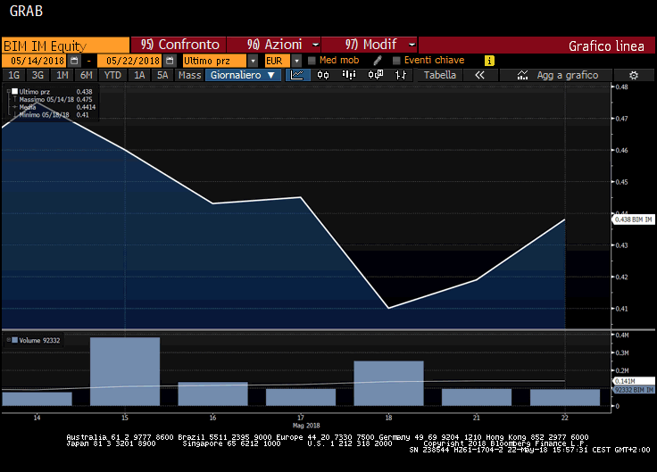Enable the Med mob checkbox

pyautogui.click(x=312, y=60)
